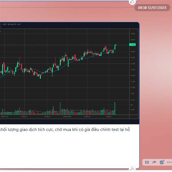Forward the message with the arrow icon
The width and height of the screenshot is (172, 172).
click(x=154, y=162)
